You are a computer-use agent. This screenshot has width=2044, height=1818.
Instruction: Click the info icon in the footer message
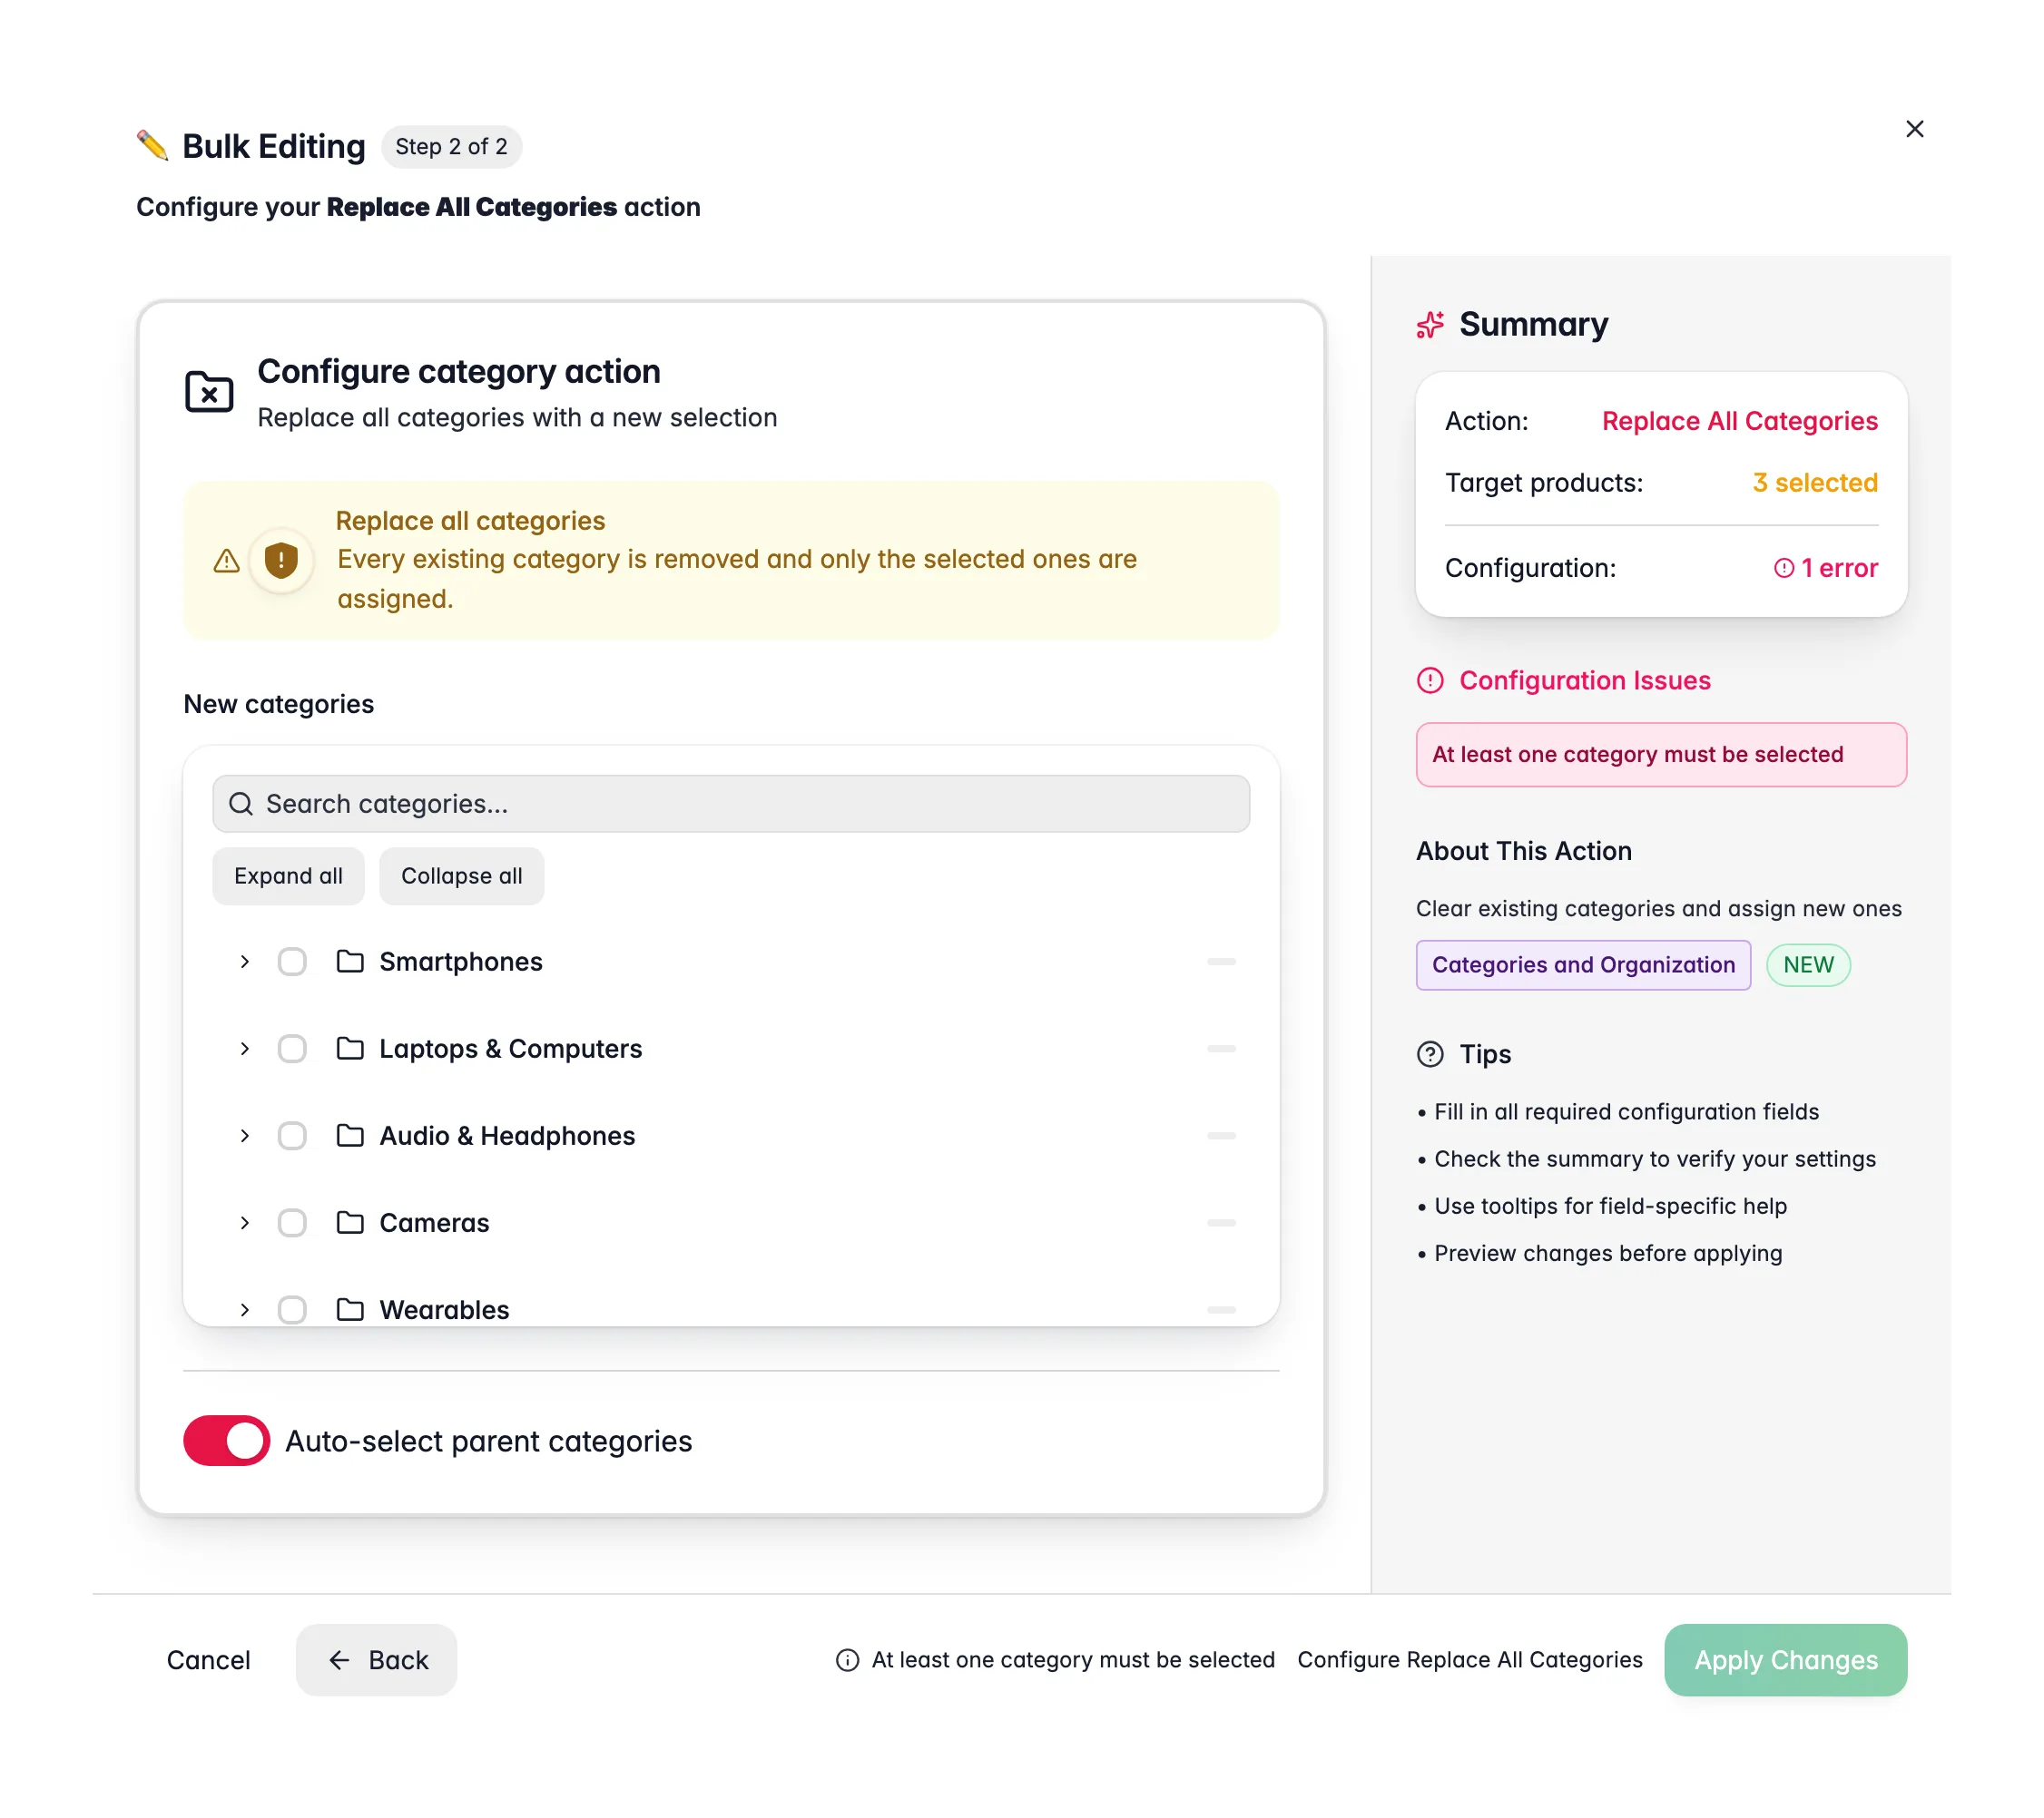pos(847,1660)
